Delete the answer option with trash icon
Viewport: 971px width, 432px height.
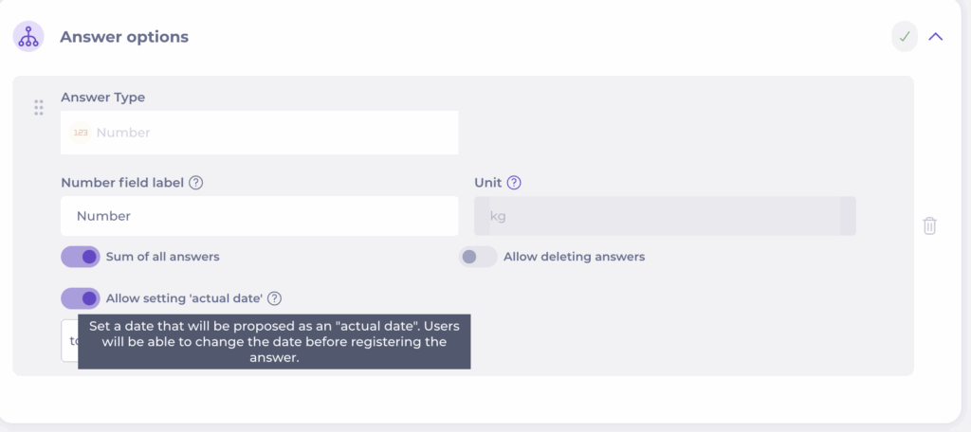click(929, 225)
